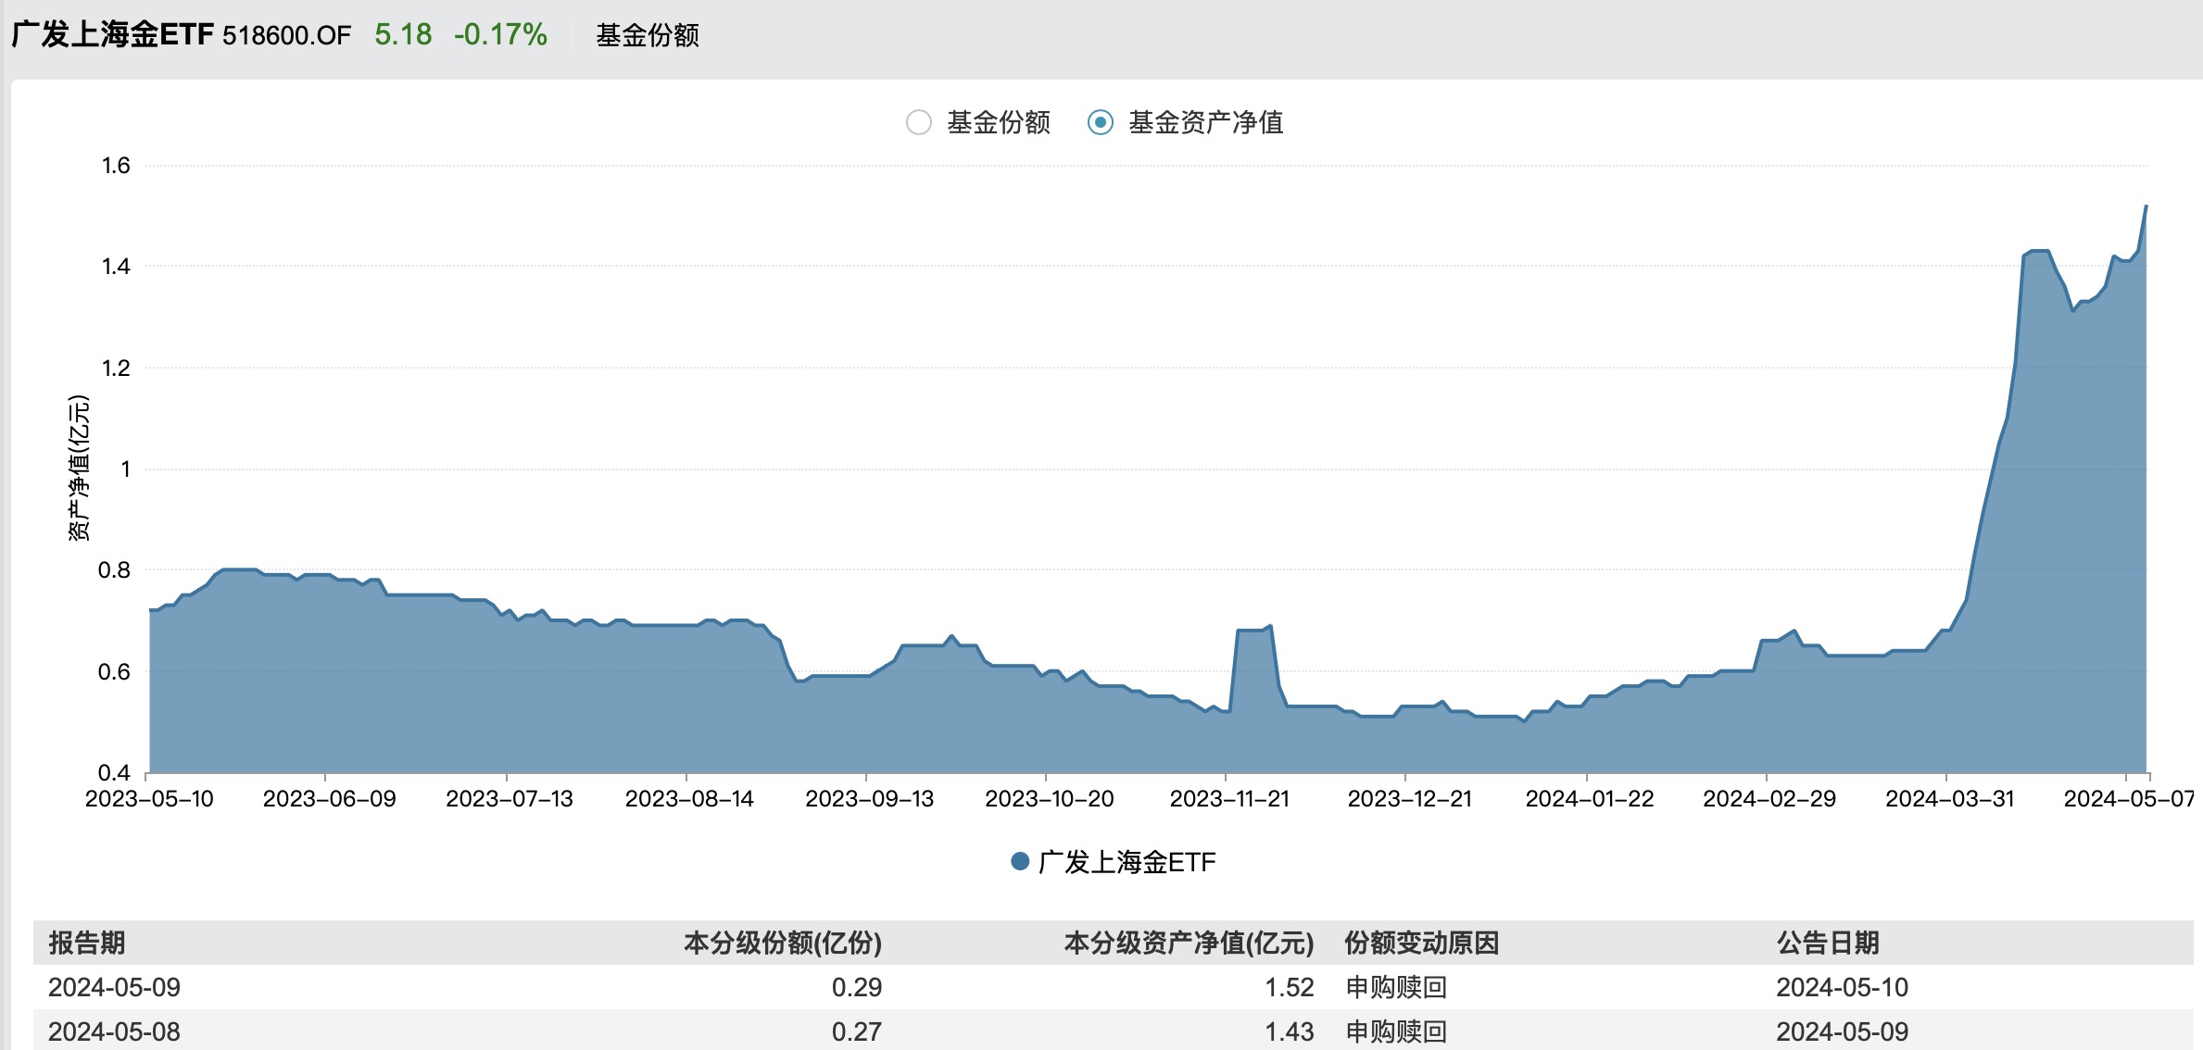2203x1050 pixels.
Task: Select the 基金资产净值 radio button
Action: coord(1100,122)
